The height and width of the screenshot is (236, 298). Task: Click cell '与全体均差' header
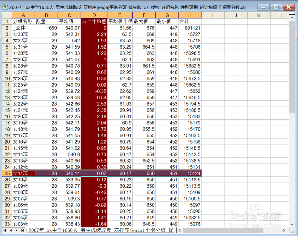click(94, 21)
